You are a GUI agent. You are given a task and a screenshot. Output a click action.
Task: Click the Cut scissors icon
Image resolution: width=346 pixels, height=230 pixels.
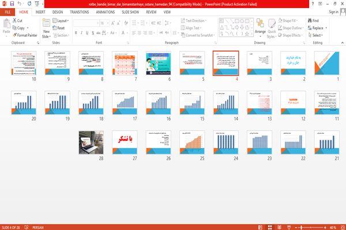tap(14, 21)
